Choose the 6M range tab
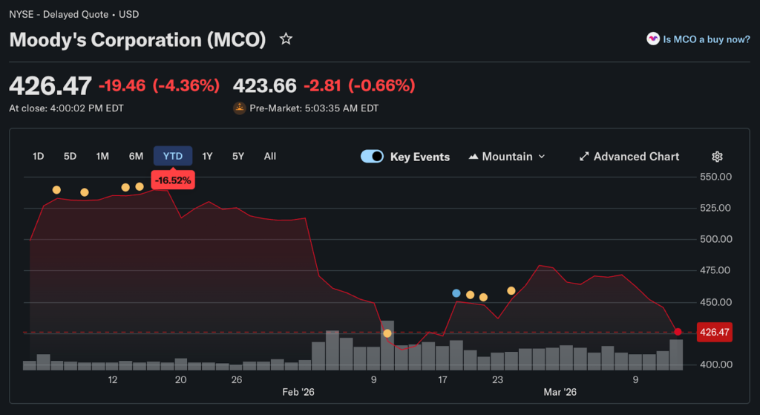Screen dimensions: 760x415 point(136,157)
